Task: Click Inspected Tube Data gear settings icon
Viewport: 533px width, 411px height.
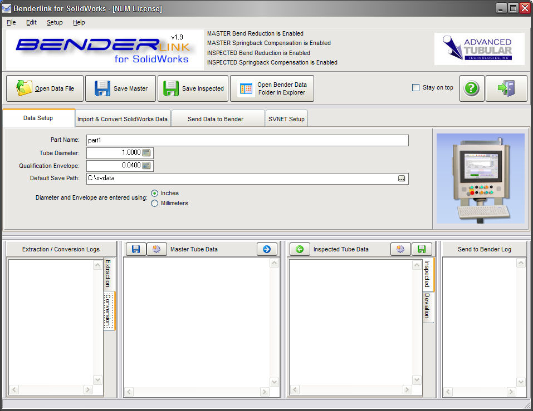Action: [400, 249]
